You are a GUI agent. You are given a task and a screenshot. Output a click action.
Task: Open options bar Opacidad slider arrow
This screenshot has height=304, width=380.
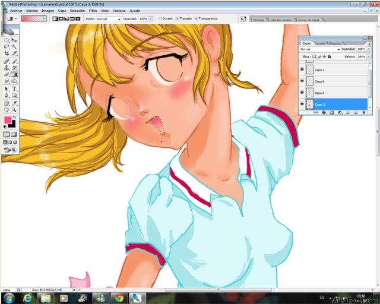(x=150, y=18)
